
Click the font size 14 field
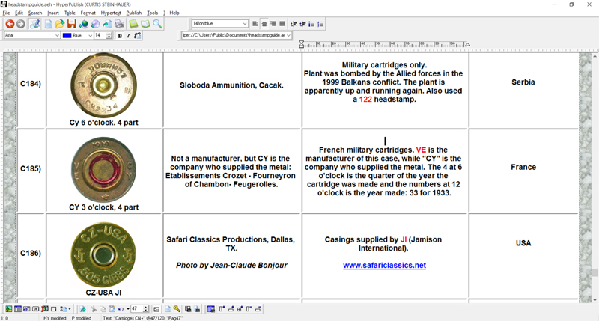100,35
